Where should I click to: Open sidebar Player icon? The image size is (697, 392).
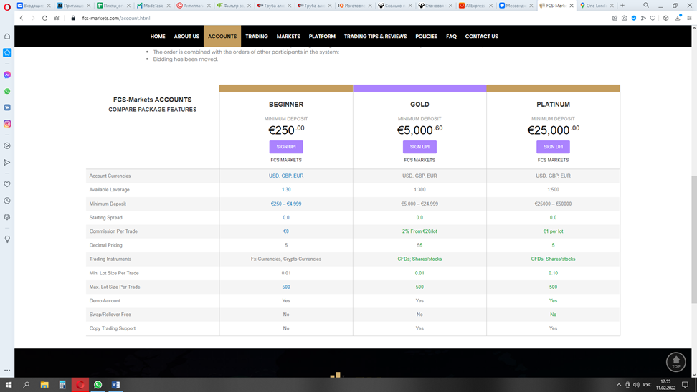pos(7,145)
